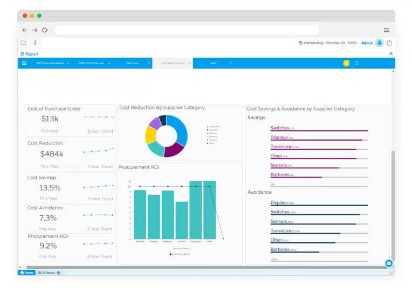The image size is (412, 288).
Task: Click the yellow chevron at bottom right corner
Action: click(391, 273)
